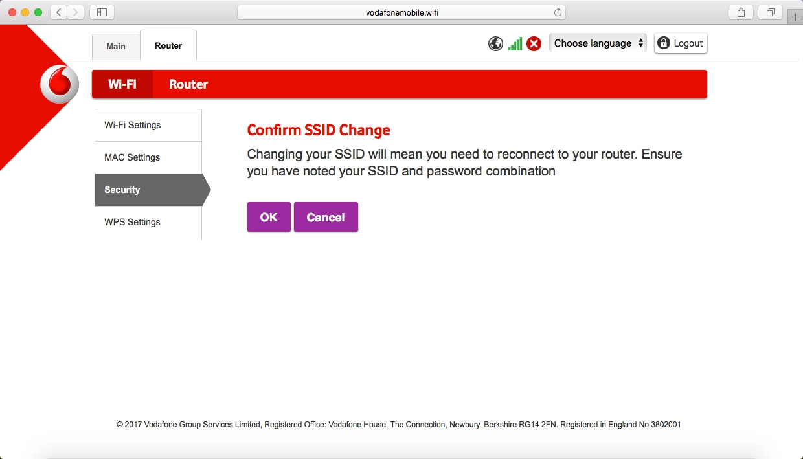Select the Router tab at top
This screenshot has width=803, height=459.
(168, 46)
